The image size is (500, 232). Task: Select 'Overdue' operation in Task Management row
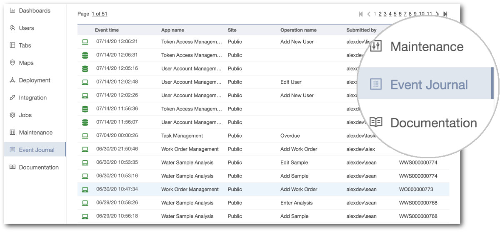(x=290, y=136)
